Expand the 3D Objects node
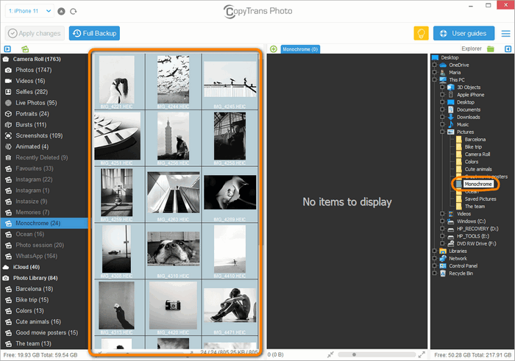 [x=442, y=87]
